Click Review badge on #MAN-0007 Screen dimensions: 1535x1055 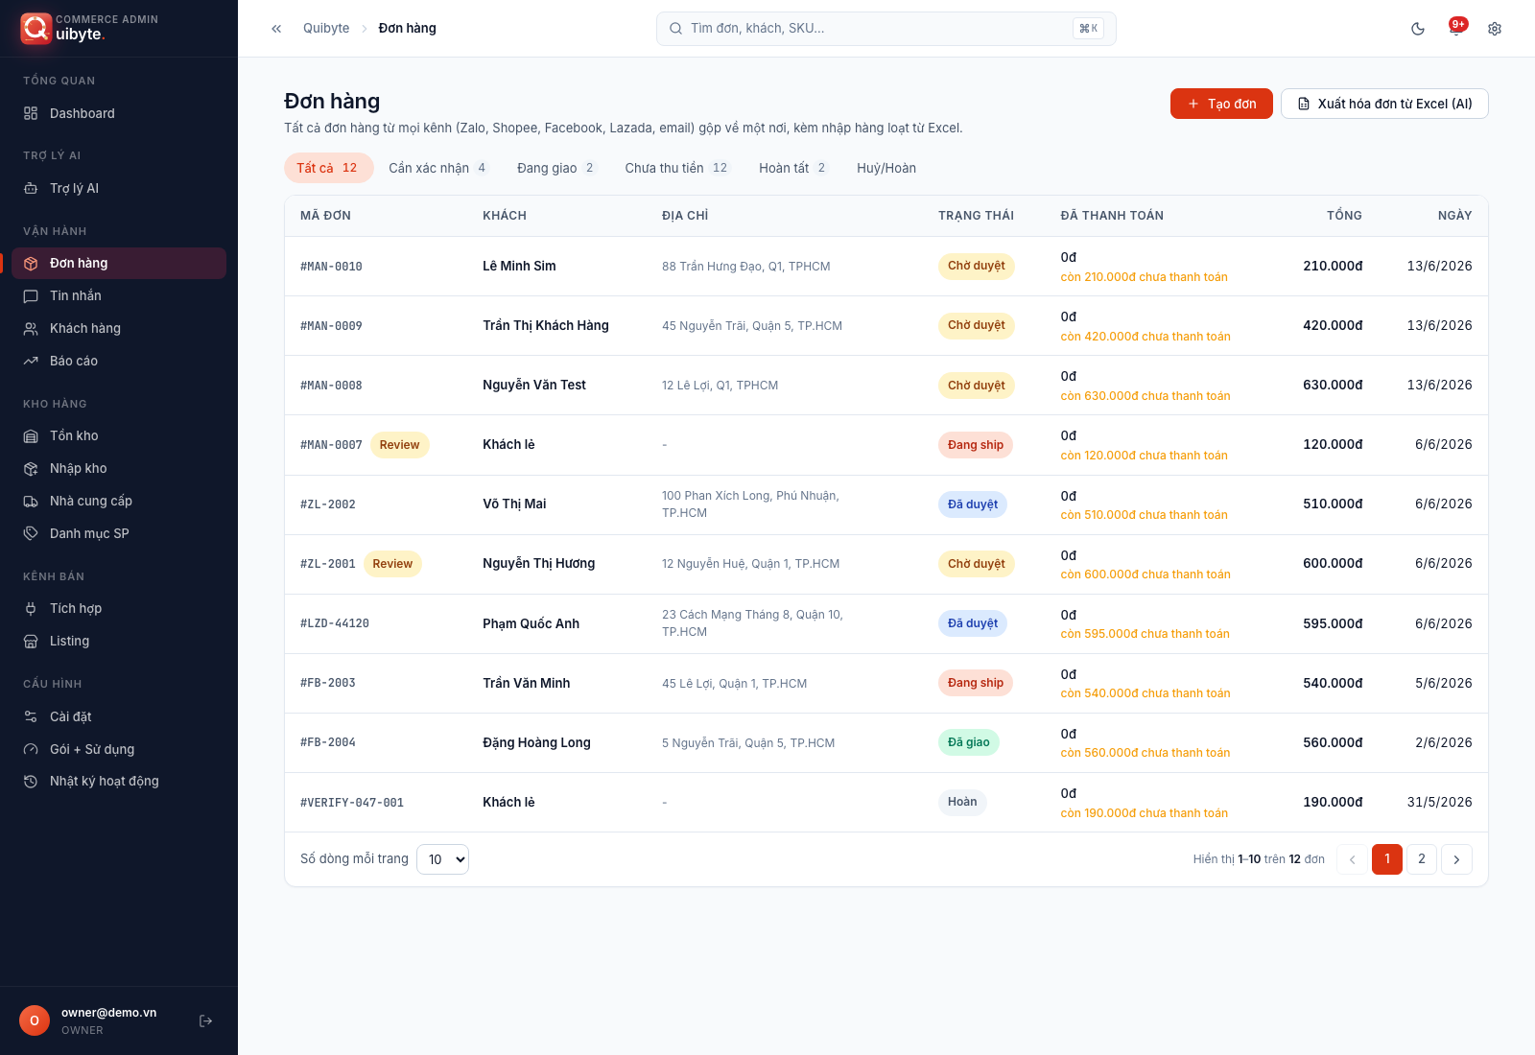399,445
